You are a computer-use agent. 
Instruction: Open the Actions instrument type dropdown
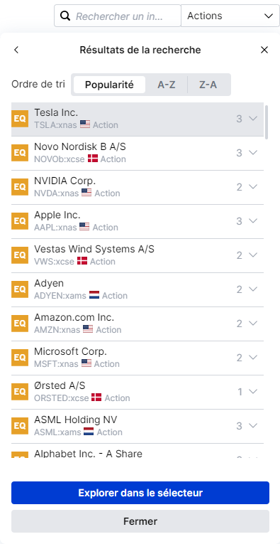click(230, 16)
